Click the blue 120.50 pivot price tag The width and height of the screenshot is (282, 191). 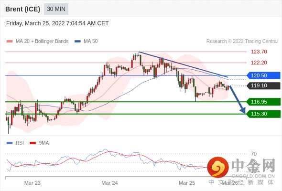263,75
